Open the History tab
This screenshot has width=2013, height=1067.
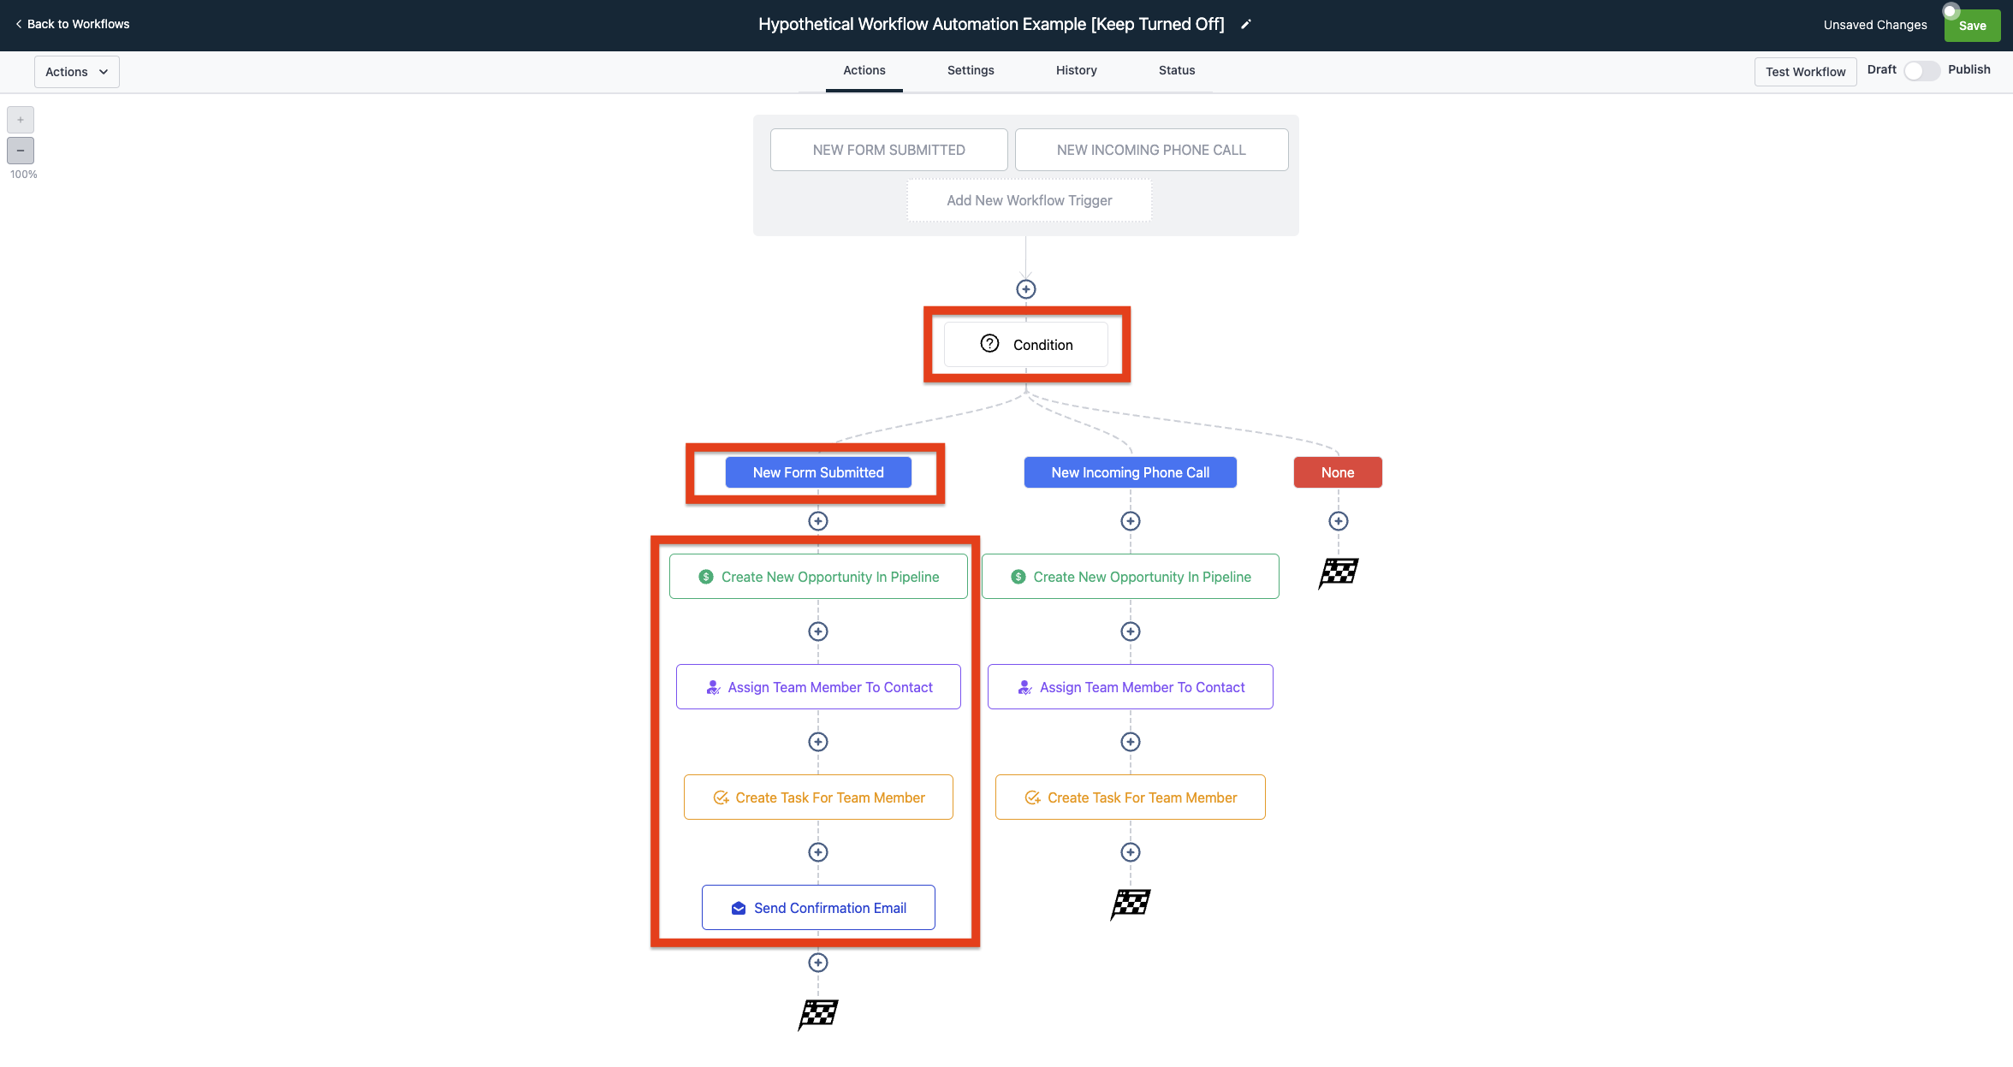[1076, 70]
